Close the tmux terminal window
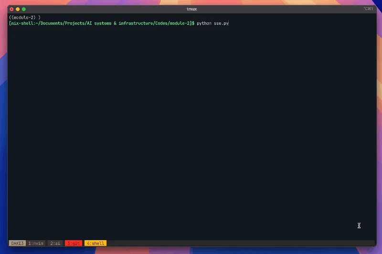382x254 pixels. 12,9
